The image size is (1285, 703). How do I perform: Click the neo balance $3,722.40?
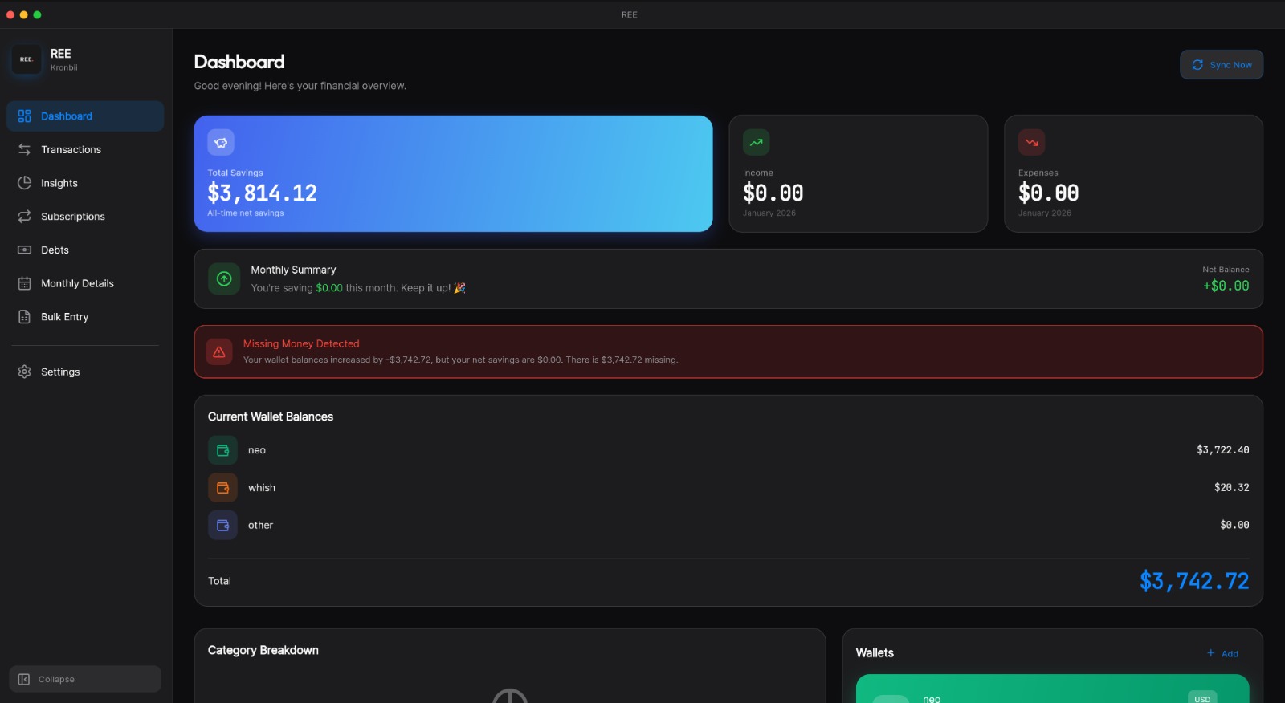(1222, 450)
